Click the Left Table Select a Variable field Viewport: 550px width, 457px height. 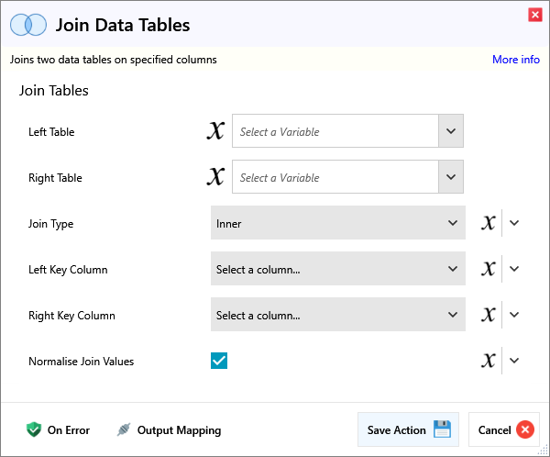[x=335, y=131]
